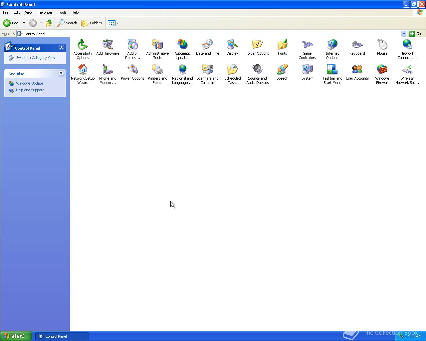This screenshot has width=426, height=341.
Task: Go back with the Back button
Action: 12,23
